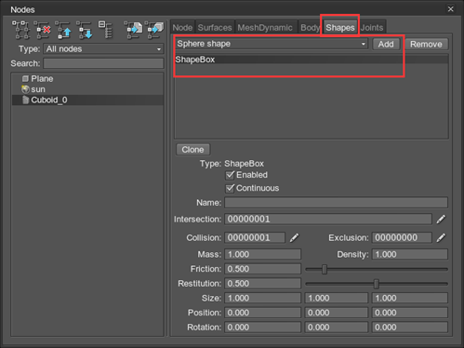Select the Plane node in tree
This screenshot has height=348, width=464.
[87, 79]
